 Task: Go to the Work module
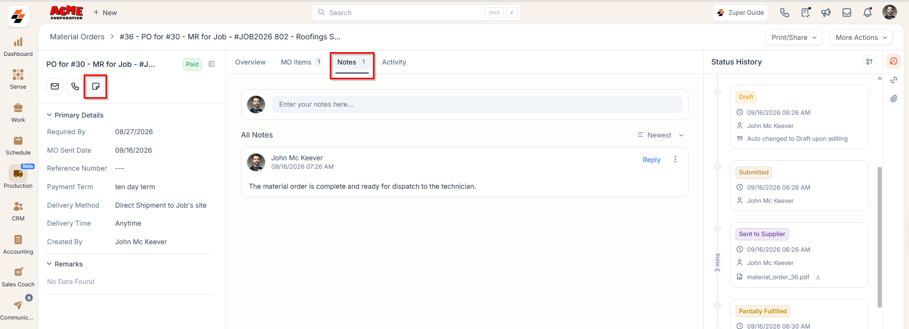click(x=18, y=113)
